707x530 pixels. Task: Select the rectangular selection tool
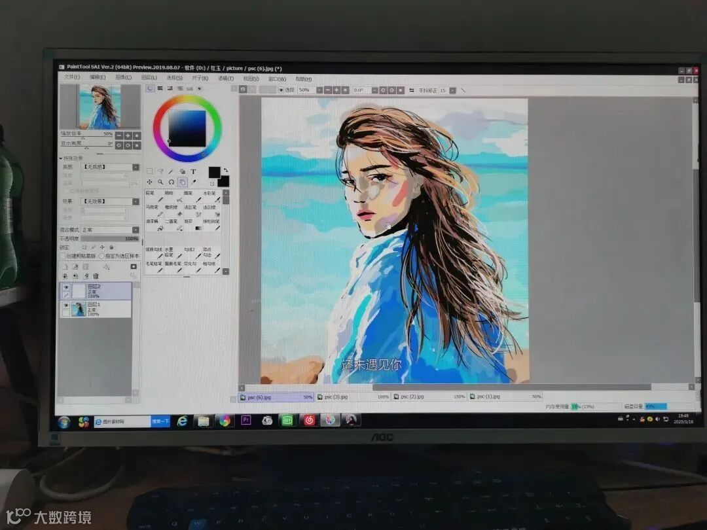150,171
